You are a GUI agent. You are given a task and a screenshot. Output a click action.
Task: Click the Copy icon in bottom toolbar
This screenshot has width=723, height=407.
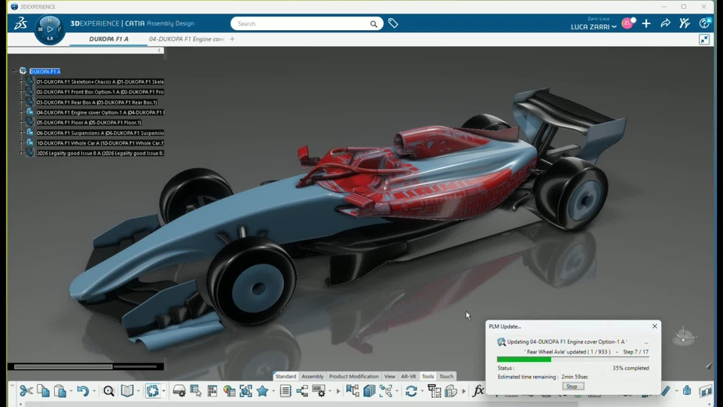coord(44,391)
